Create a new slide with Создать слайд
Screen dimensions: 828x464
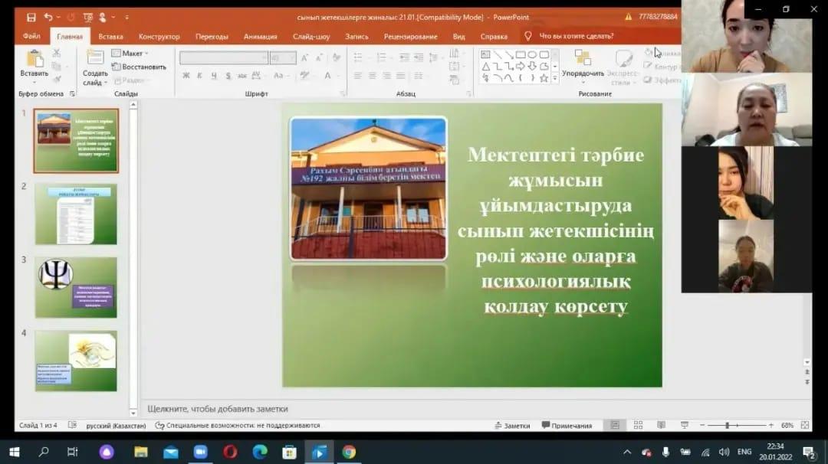95,67
